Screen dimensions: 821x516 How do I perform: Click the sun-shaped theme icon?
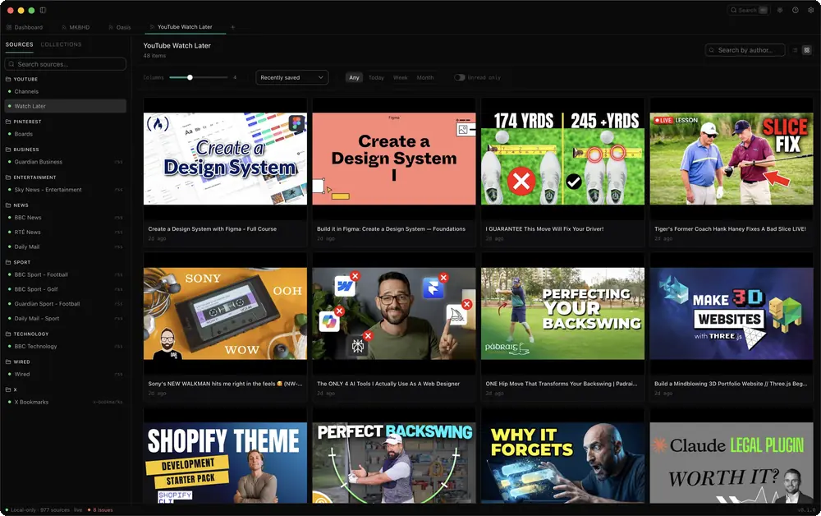click(780, 10)
